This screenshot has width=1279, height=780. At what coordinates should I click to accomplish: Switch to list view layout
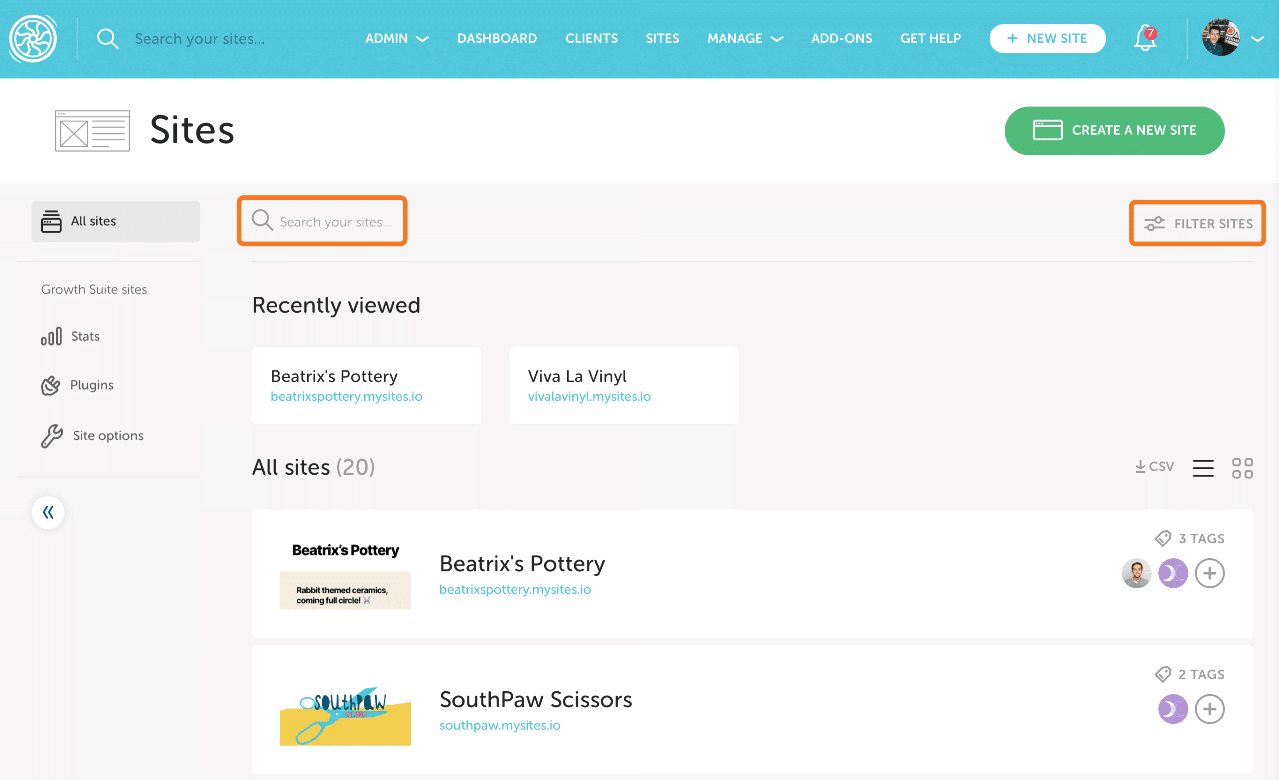1202,468
